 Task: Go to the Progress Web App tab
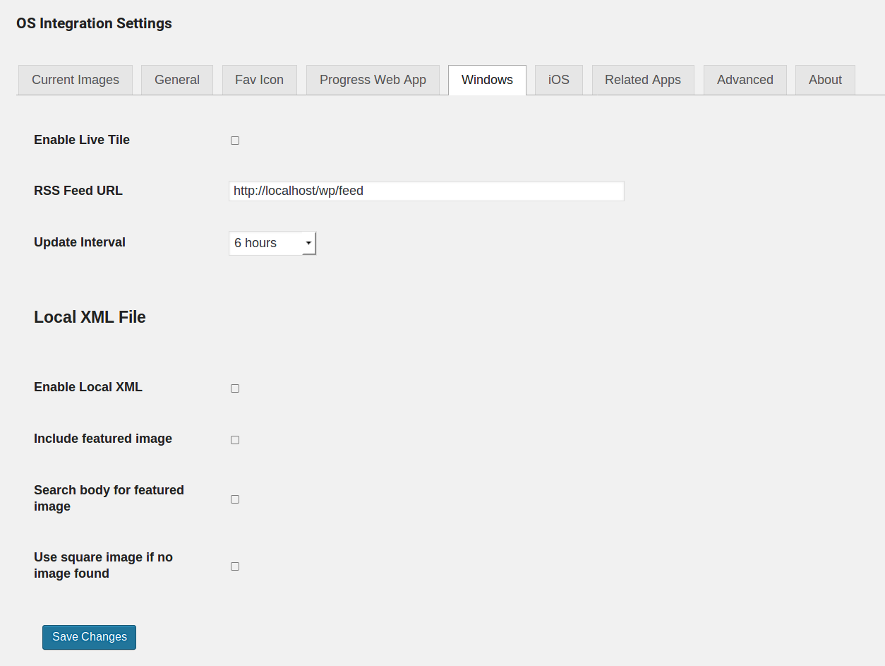[373, 80]
